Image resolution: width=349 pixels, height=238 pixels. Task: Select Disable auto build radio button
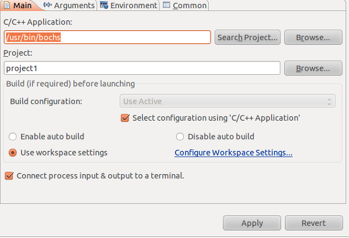coord(180,136)
